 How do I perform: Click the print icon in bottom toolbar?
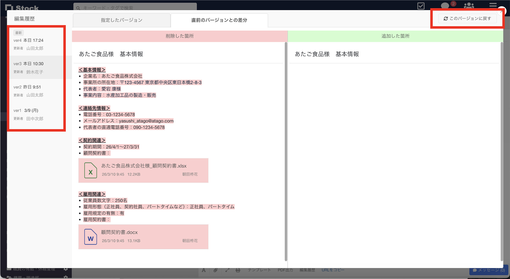pyautogui.click(x=238, y=270)
